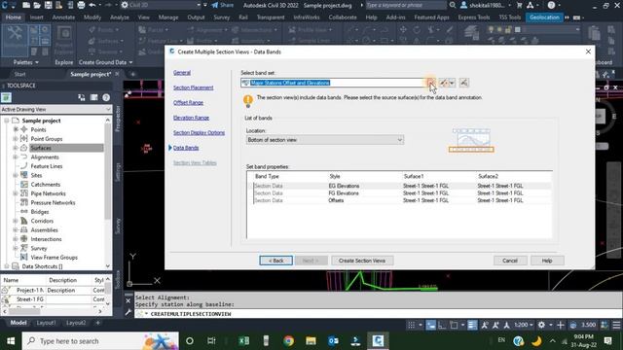
Task: Go to the Offset Range page
Action: 188,103
